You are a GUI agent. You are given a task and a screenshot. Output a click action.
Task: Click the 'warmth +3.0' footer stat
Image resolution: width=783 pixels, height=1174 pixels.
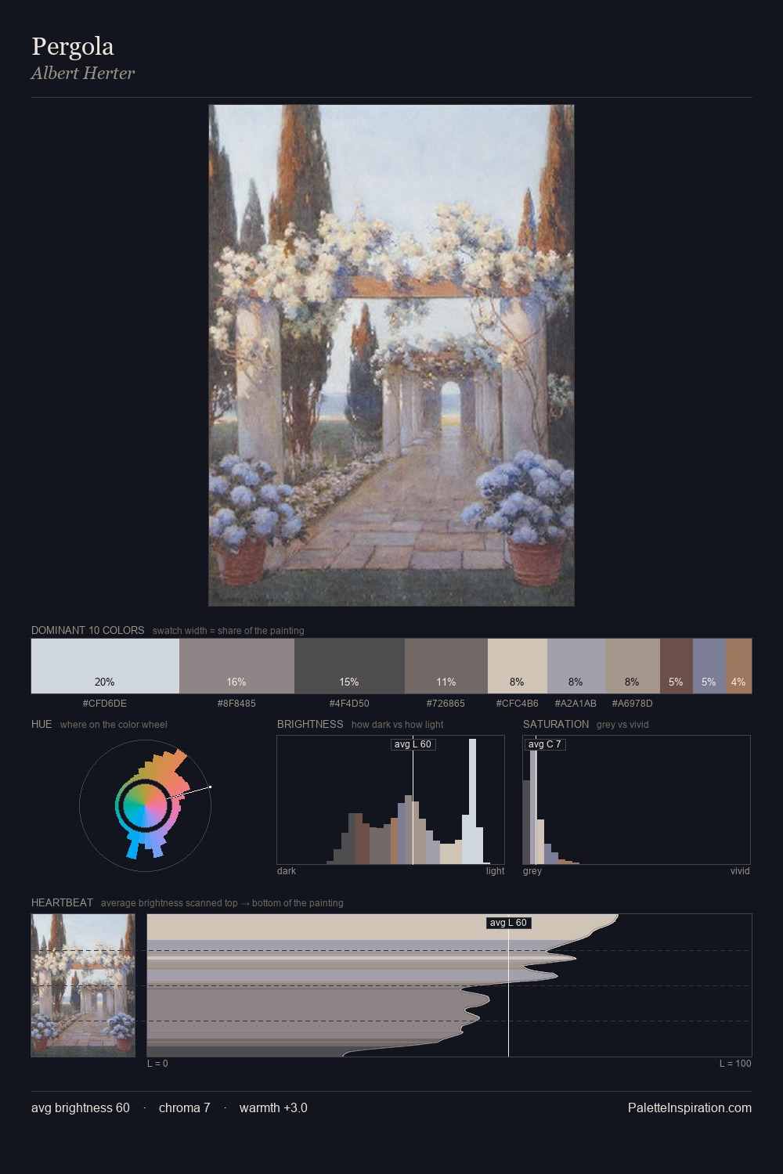click(273, 1107)
